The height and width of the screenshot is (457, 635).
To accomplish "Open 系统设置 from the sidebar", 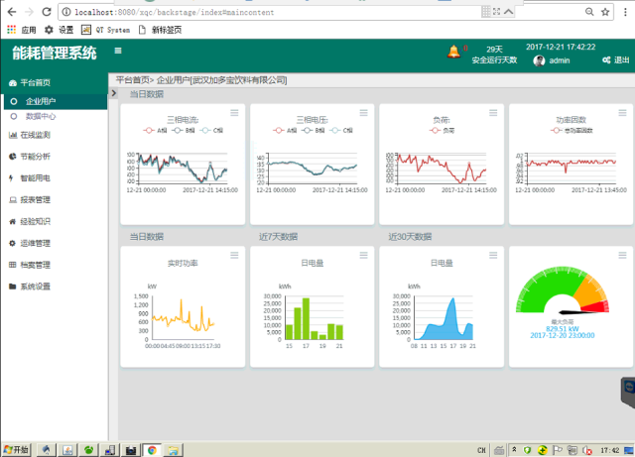I will pos(36,286).
